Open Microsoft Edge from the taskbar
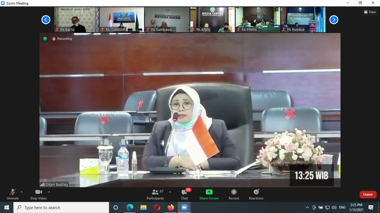The height and width of the screenshot is (213, 380). [130, 208]
